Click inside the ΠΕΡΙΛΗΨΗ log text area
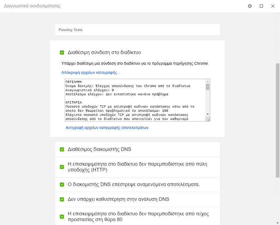 tap(135, 100)
